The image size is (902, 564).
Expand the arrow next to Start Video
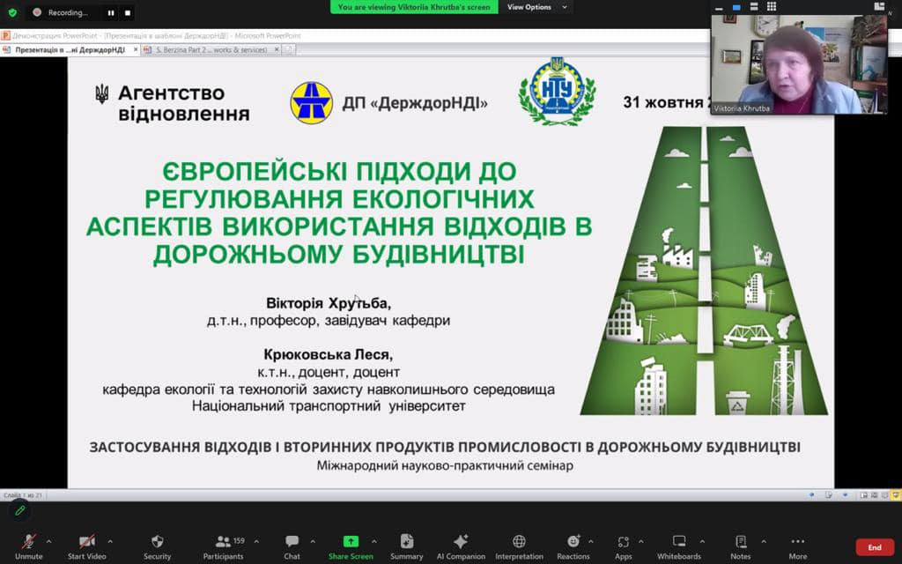110,541
